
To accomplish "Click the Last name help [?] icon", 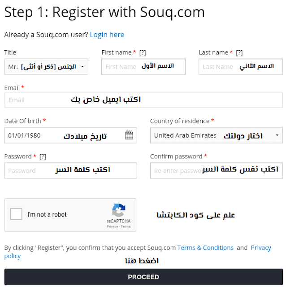I will pyautogui.click(x=239, y=52).
